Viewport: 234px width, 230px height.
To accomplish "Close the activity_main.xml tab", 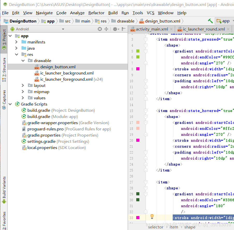I will [171, 29].
